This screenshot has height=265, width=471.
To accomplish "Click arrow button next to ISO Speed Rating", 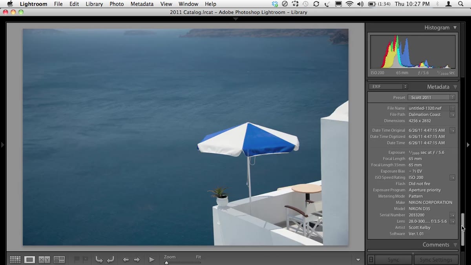I will [x=452, y=177].
